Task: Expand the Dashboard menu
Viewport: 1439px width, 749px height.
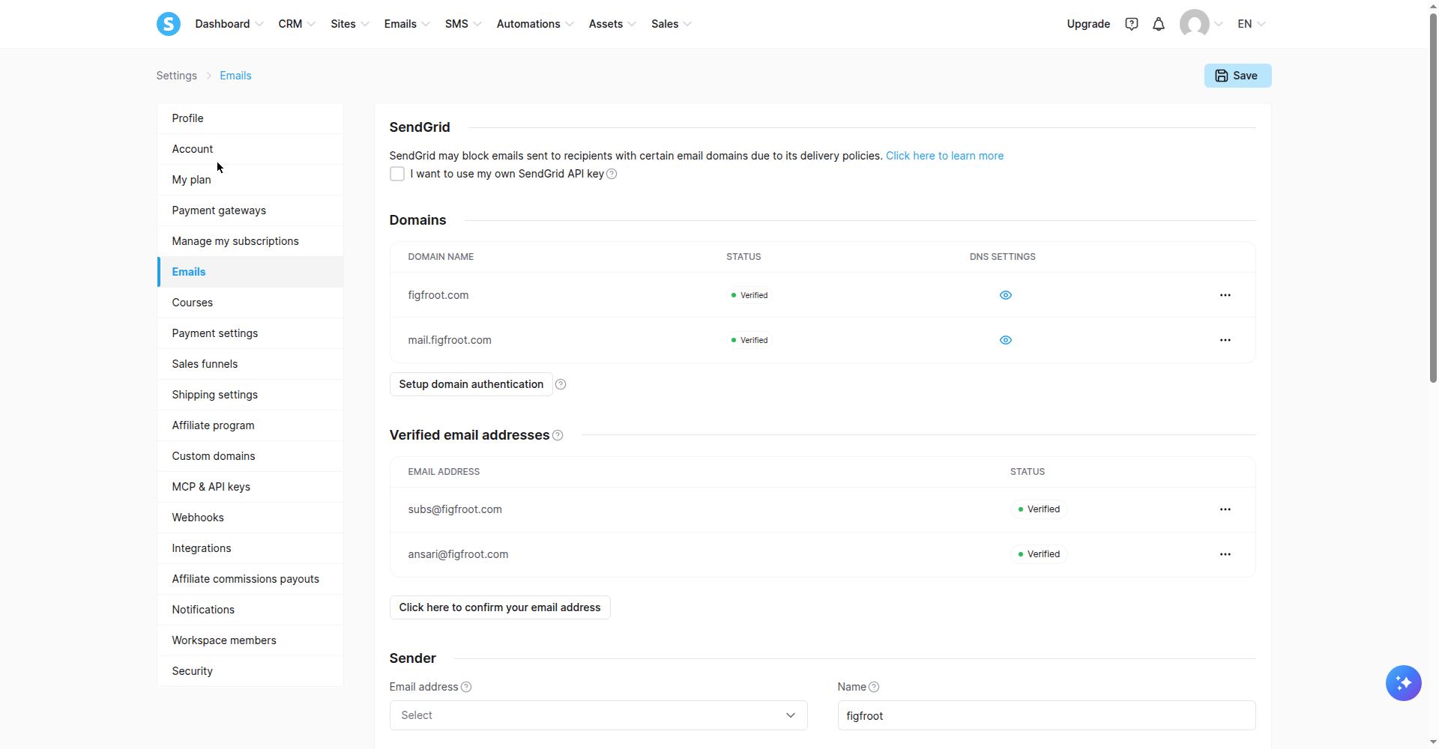Action: tap(229, 24)
